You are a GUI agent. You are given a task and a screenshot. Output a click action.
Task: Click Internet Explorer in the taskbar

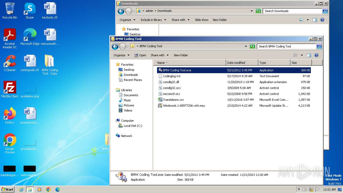(21, 190)
